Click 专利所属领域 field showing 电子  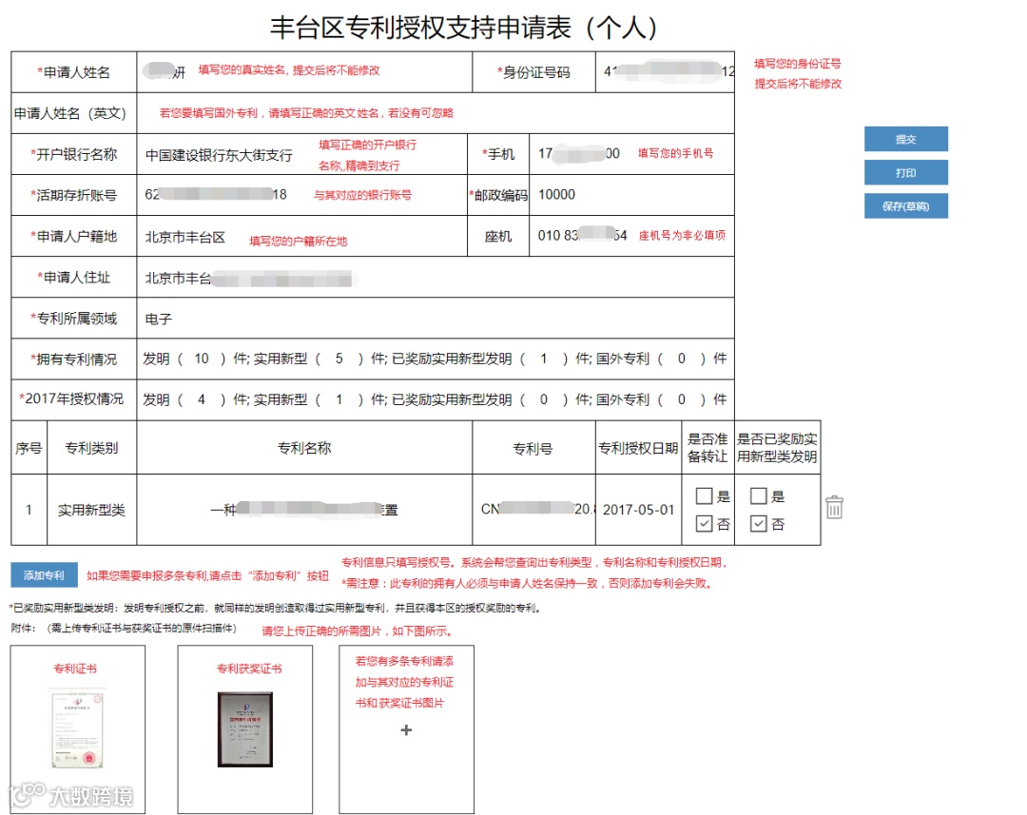[x=436, y=319]
